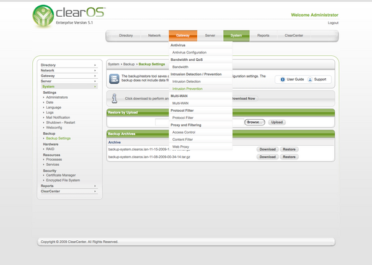Collapse System section in sidebar
Viewport: 372px width, 265px height.
tap(69, 86)
